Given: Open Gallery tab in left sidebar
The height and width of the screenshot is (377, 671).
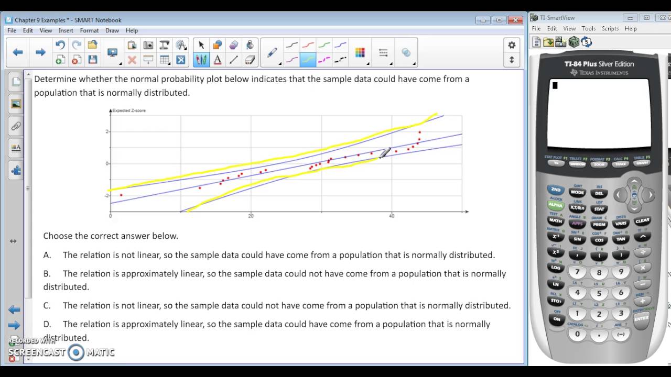Looking at the screenshot, I should click(x=16, y=104).
